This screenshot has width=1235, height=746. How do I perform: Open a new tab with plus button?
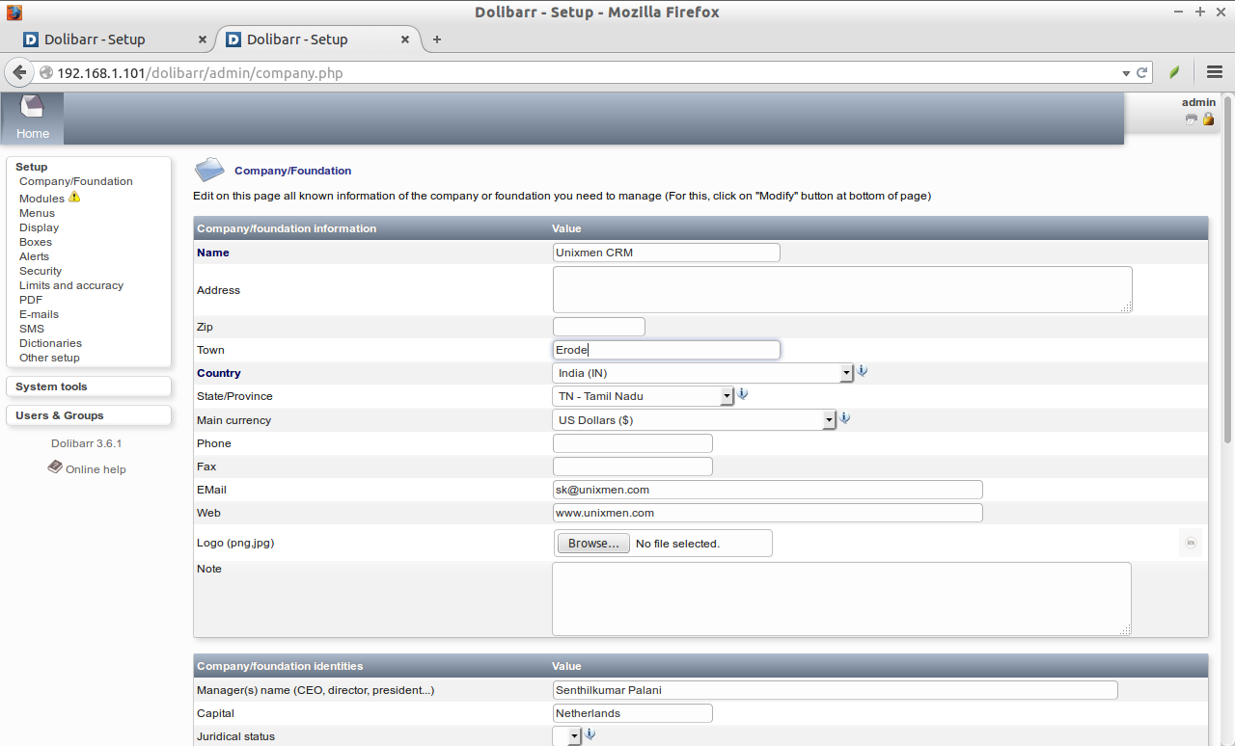click(x=437, y=40)
